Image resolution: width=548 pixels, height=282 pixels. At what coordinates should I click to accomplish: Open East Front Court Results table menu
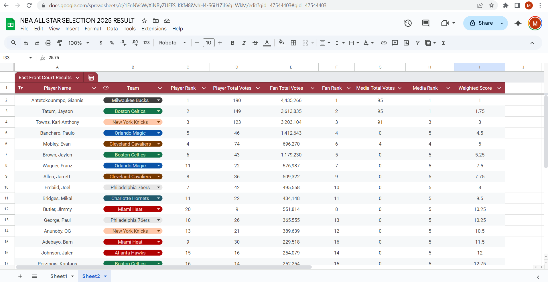78,78
